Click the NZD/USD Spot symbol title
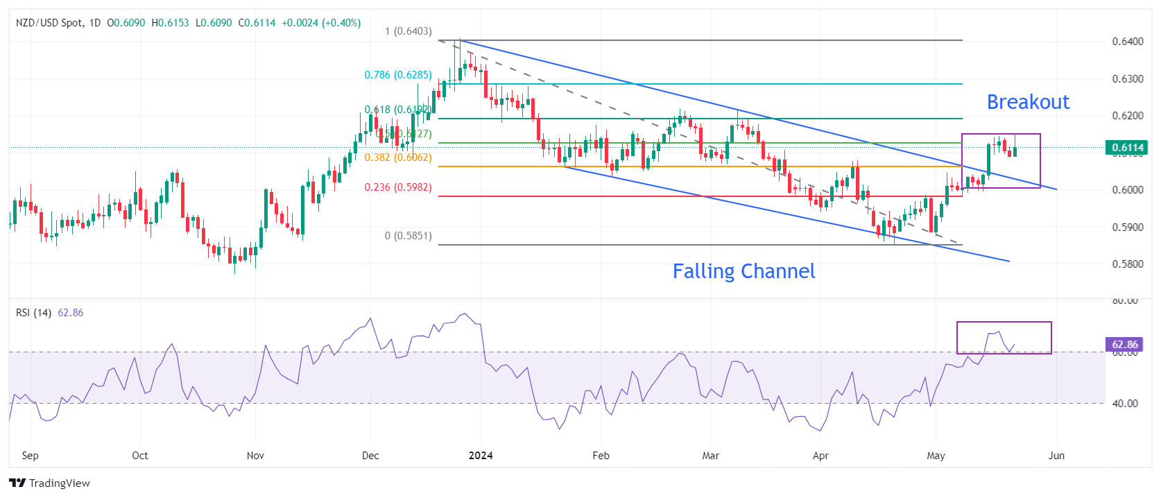The height and width of the screenshot is (498, 1161). (49, 23)
